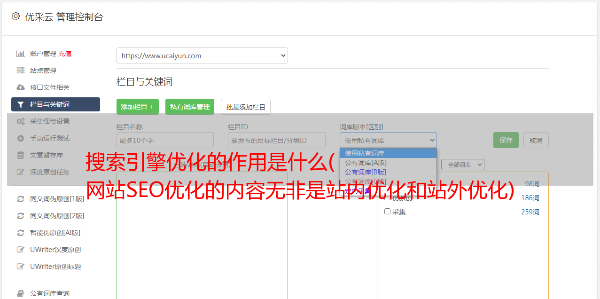Click the 98词 count
Viewport: 600px width, 299px height.
(532, 184)
